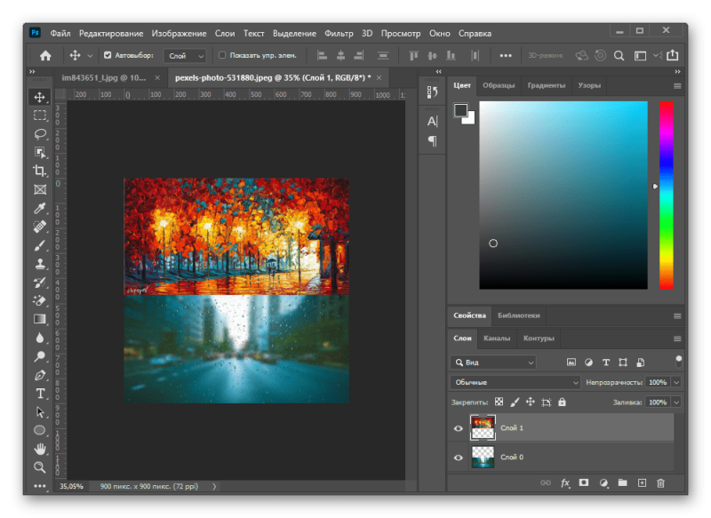711x518 pixels.
Task: Open the Фильтр menu
Action: tap(339, 33)
